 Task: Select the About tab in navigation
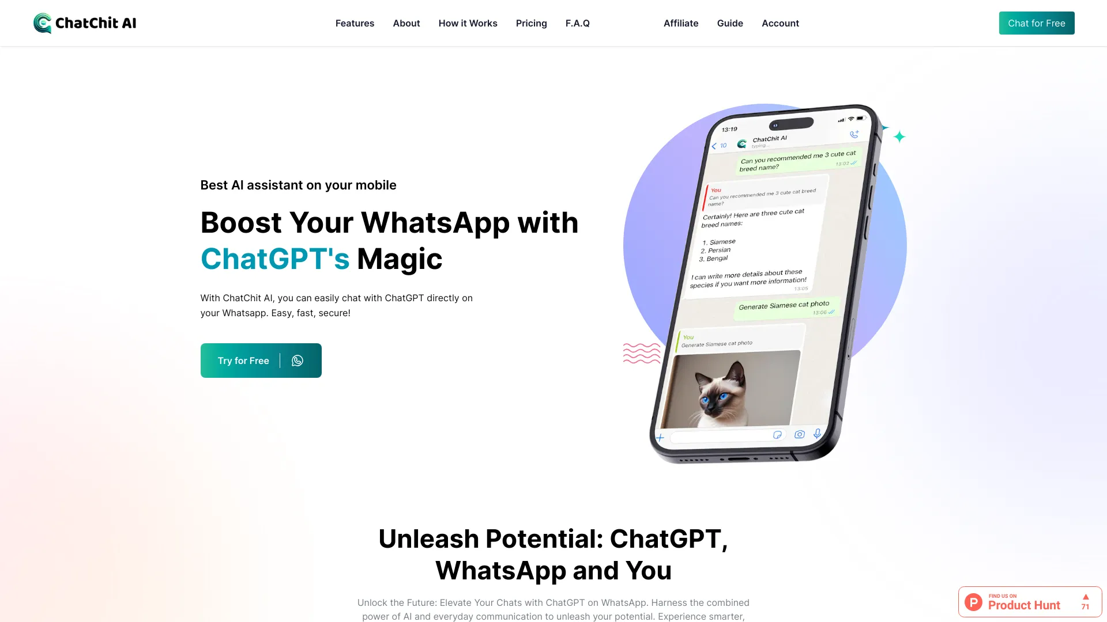pyautogui.click(x=406, y=23)
